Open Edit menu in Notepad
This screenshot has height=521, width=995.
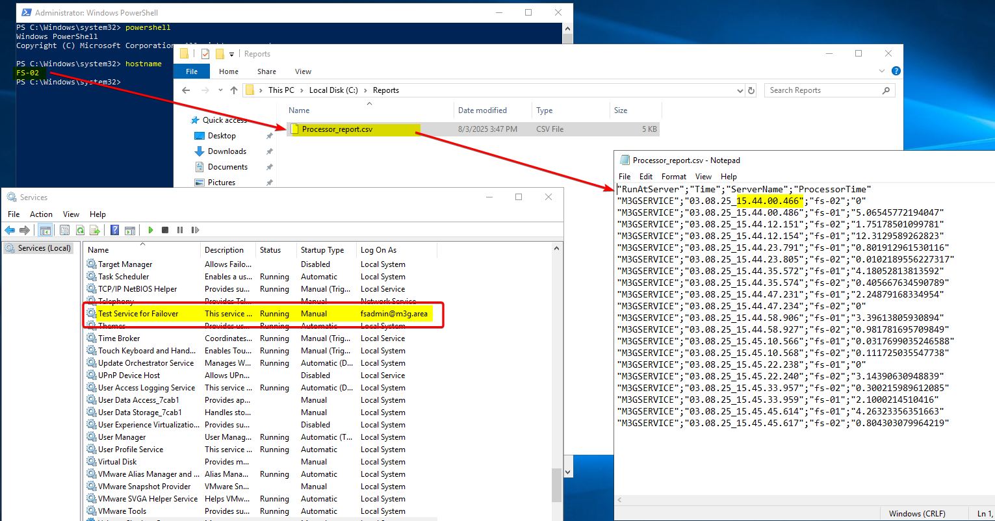tap(646, 176)
